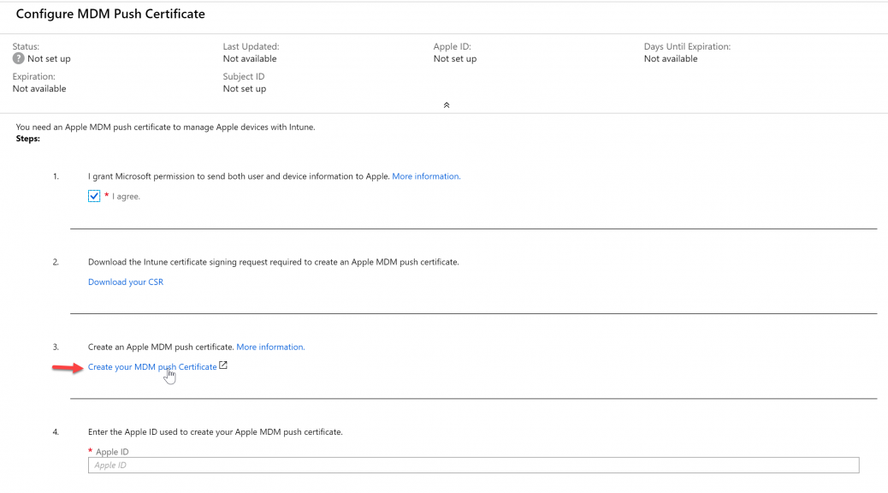Select step 3 Create an Apple MDM push certificate text

(161, 347)
